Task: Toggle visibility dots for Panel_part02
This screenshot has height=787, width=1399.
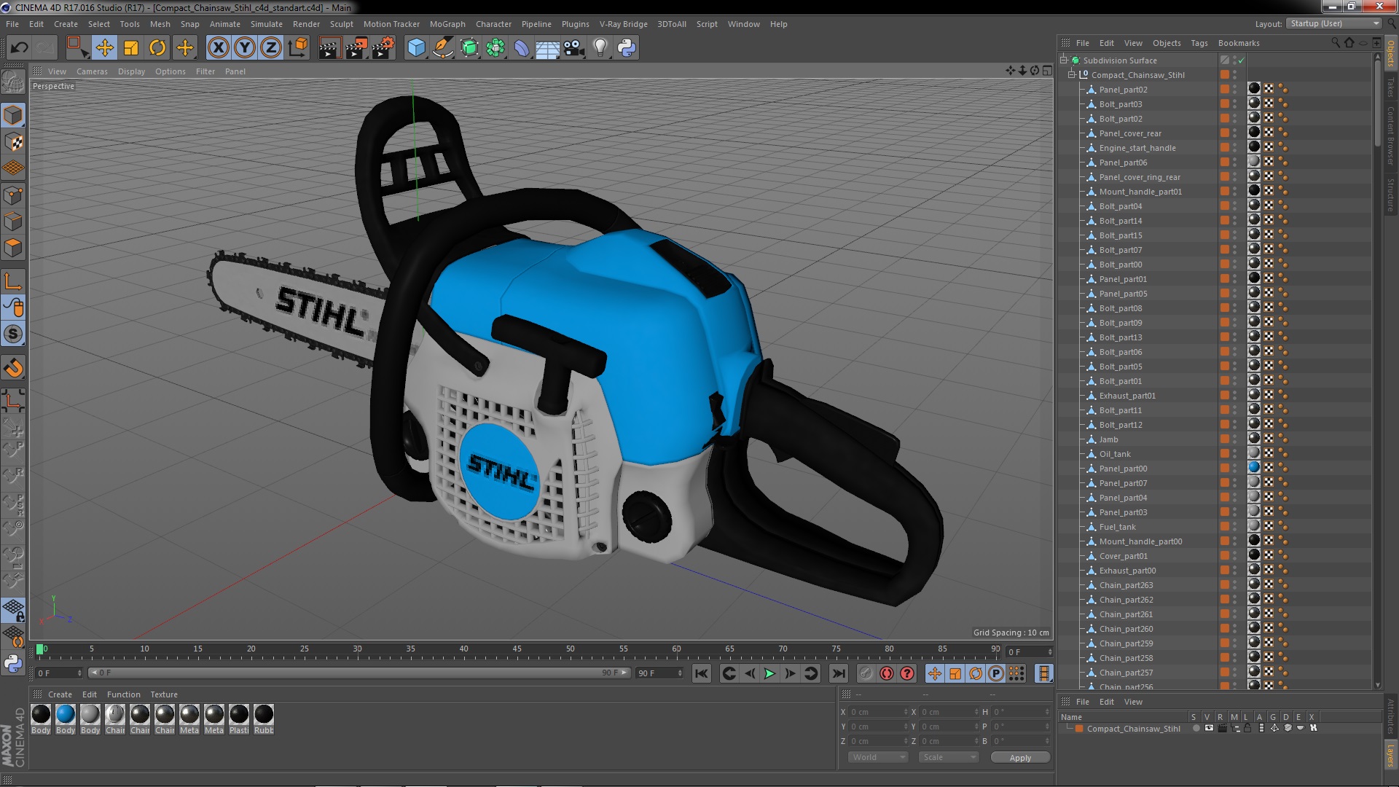Action: coord(1234,90)
